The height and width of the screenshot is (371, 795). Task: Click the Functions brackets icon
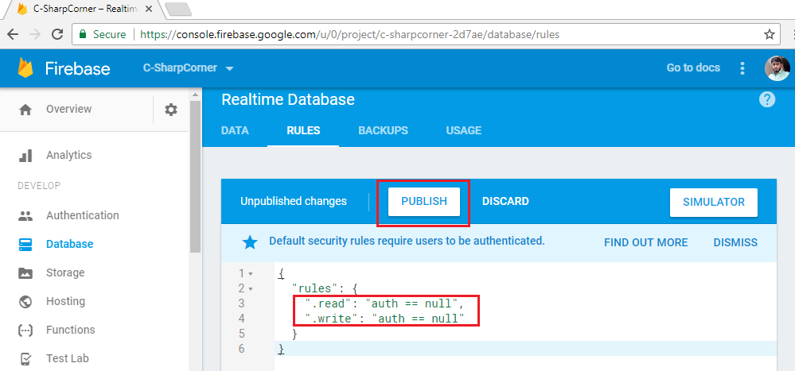point(25,330)
